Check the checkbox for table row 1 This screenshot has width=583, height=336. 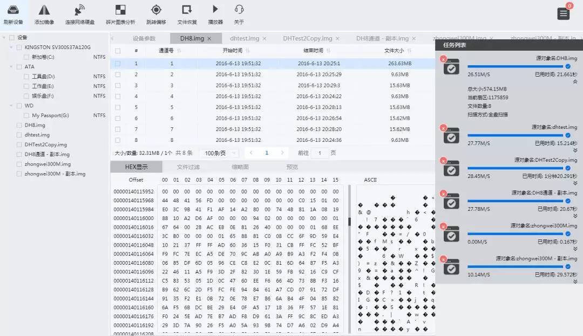(118, 64)
